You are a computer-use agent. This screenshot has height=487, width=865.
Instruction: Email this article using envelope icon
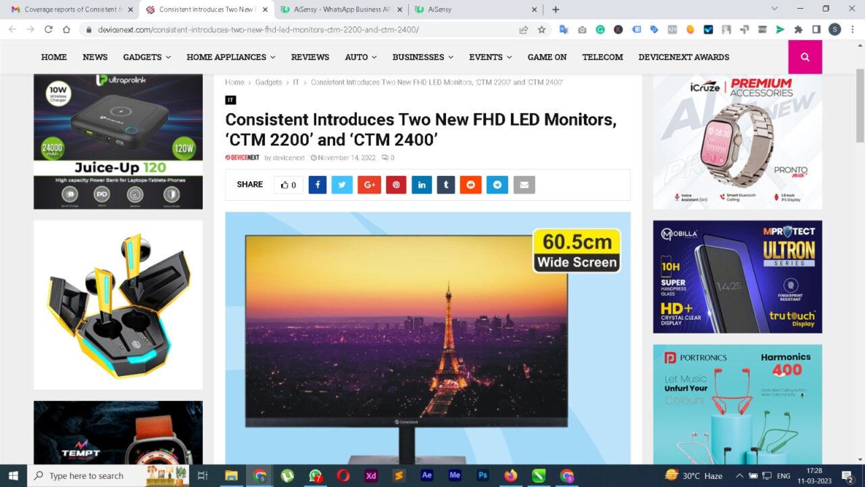click(x=524, y=185)
